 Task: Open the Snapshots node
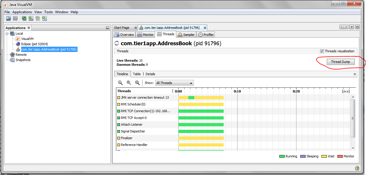[23, 60]
